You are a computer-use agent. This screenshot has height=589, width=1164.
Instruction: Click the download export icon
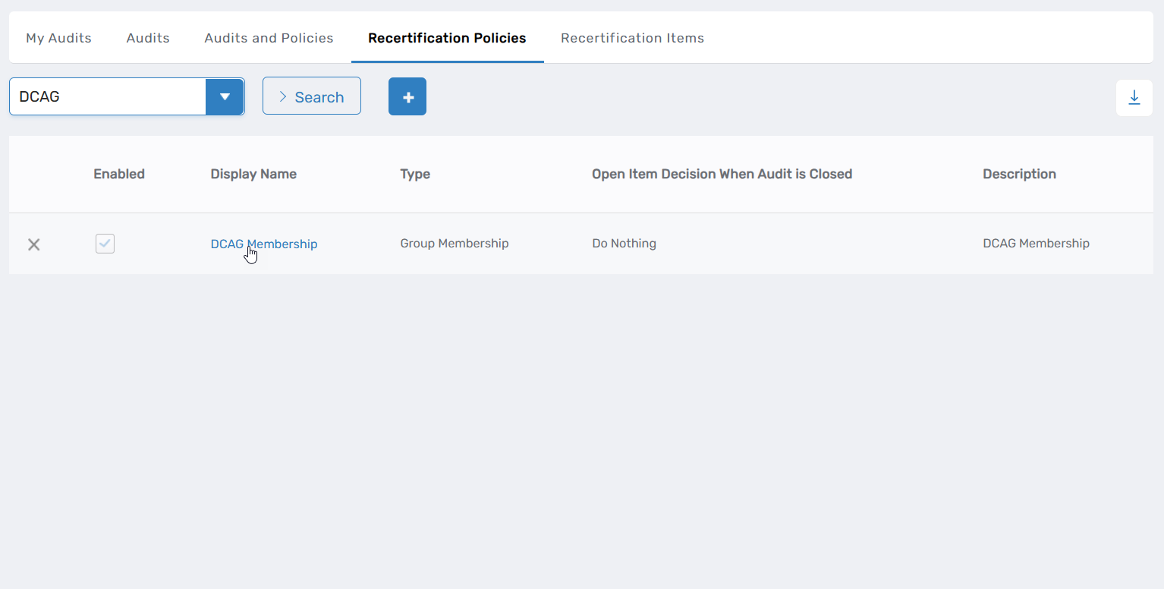tap(1134, 98)
